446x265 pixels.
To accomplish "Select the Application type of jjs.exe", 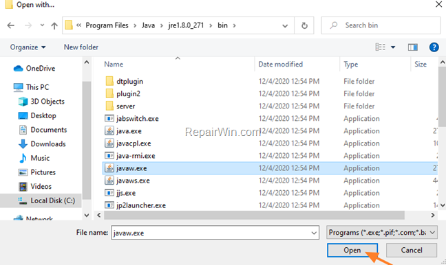I will pos(361,193).
